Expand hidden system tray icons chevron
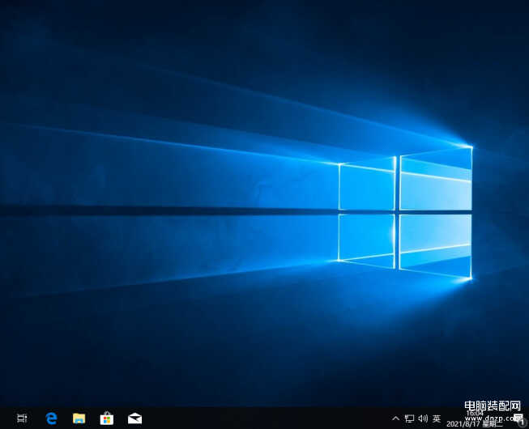The height and width of the screenshot is (429, 529). tap(395, 418)
